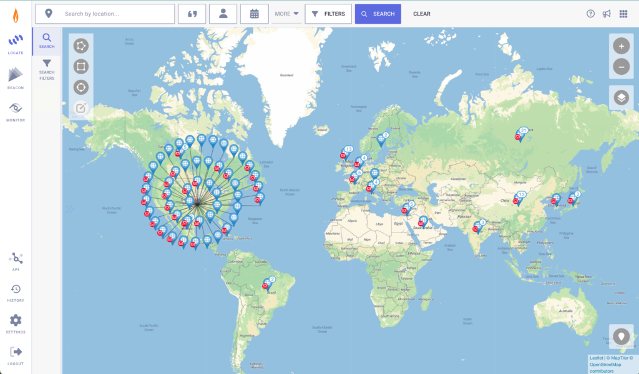The image size is (639, 374).
Task: Open the Locate module in the sidebar
Action: coord(16,44)
